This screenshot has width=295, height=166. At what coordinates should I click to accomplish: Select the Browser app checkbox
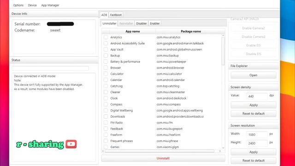coord(106,68)
